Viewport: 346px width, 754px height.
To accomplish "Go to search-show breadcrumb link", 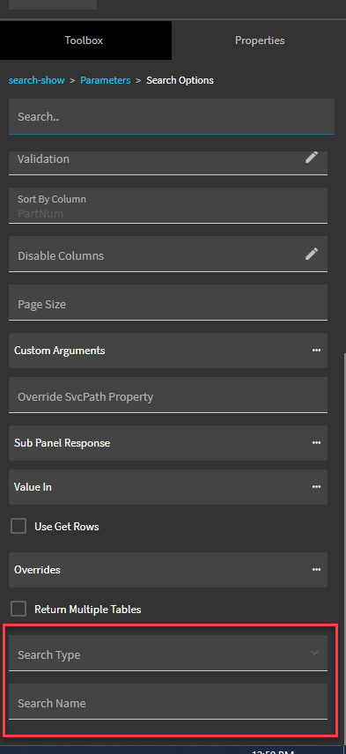I will click(36, 80).
